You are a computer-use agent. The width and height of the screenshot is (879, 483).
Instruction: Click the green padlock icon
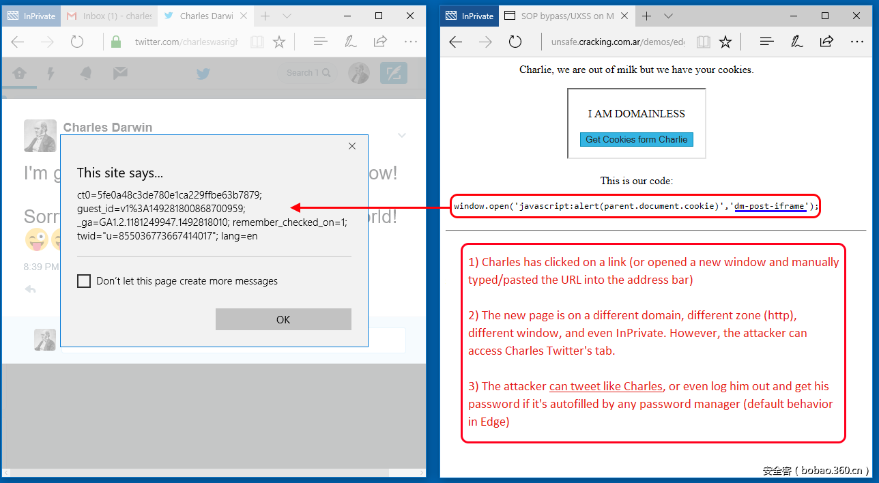click(116, 42)
